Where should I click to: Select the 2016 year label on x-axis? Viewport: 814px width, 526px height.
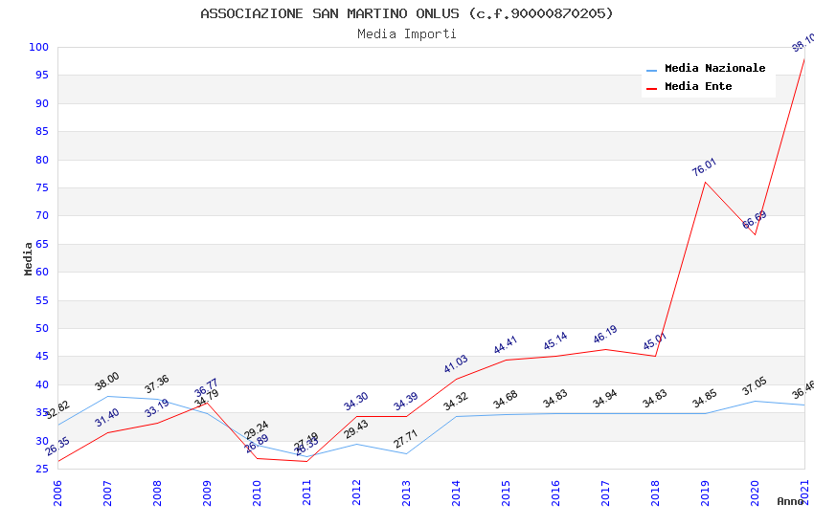point(555,493)
